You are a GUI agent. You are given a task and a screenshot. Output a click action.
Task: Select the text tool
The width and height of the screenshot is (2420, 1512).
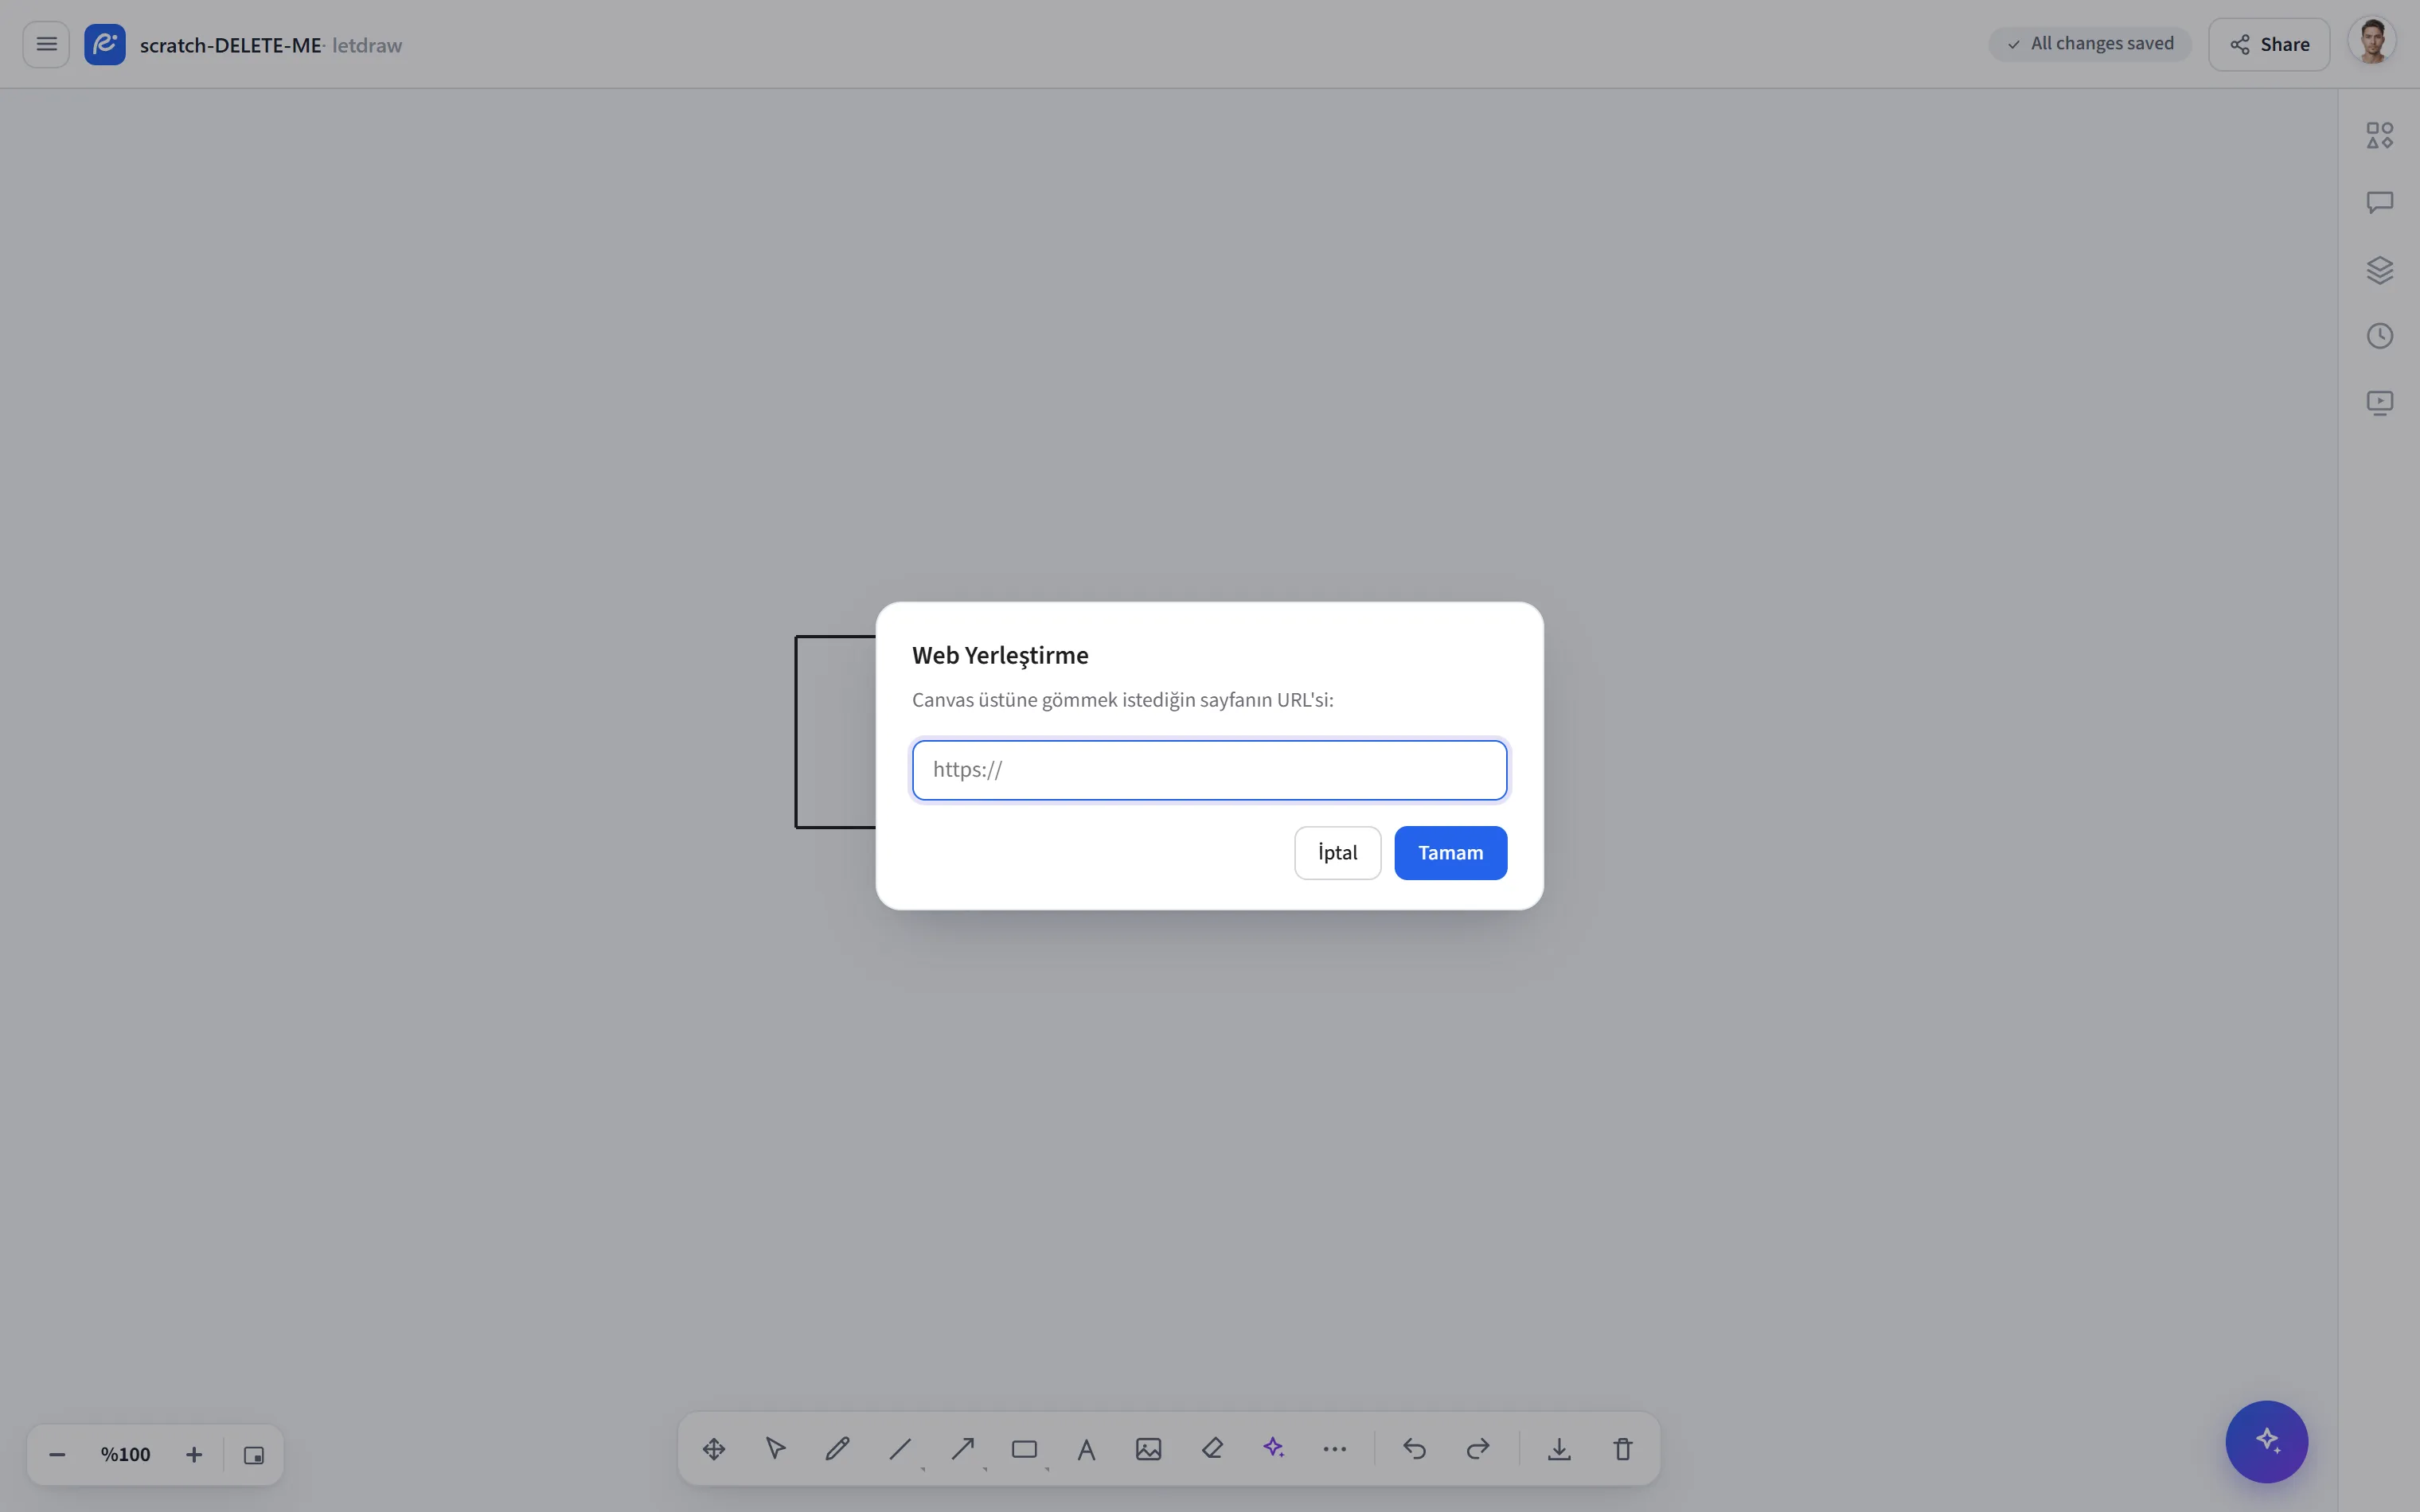coord(1086,1449)
